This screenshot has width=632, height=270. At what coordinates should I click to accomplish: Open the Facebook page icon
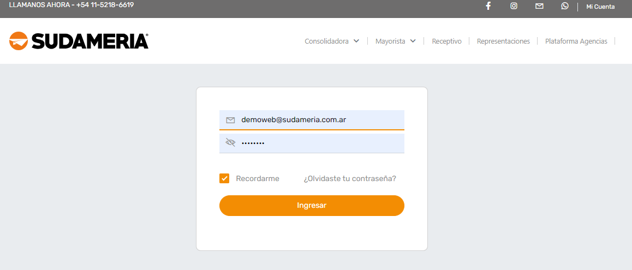point(488,6)
